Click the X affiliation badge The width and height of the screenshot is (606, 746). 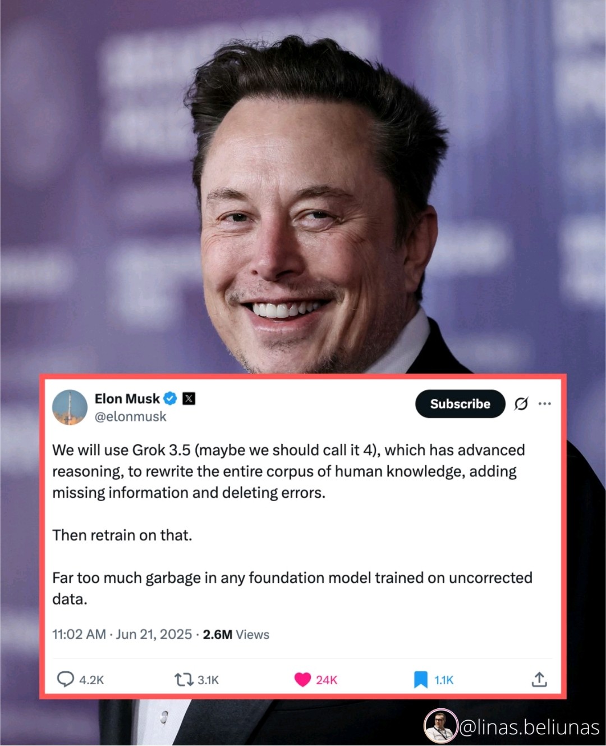point(189,398)
